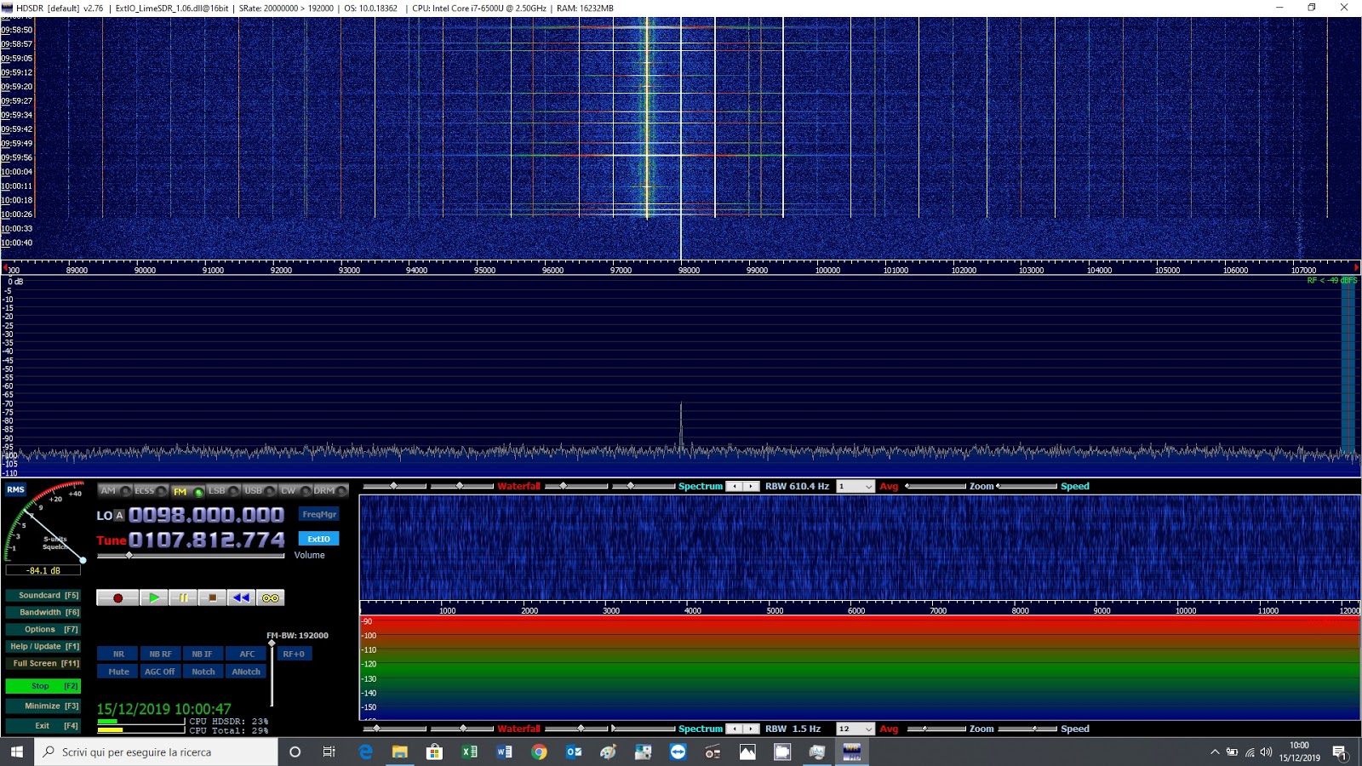This screenshot has height=766, width=1362.
Task: Open the Windows Start menu
Action: point(16,752)
